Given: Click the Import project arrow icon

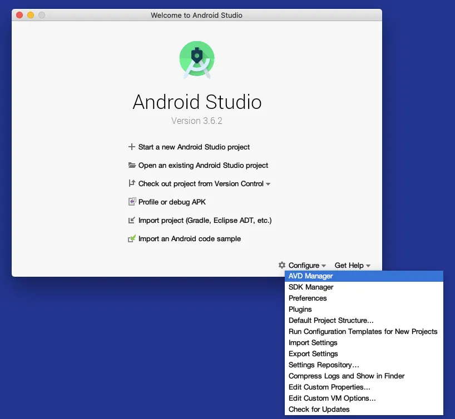Looking at the screenshot, I should [132, 220].
